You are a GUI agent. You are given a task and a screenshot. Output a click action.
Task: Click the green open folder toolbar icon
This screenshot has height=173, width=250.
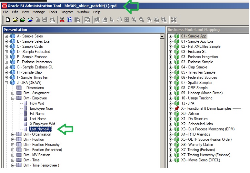tap(23, 20)
